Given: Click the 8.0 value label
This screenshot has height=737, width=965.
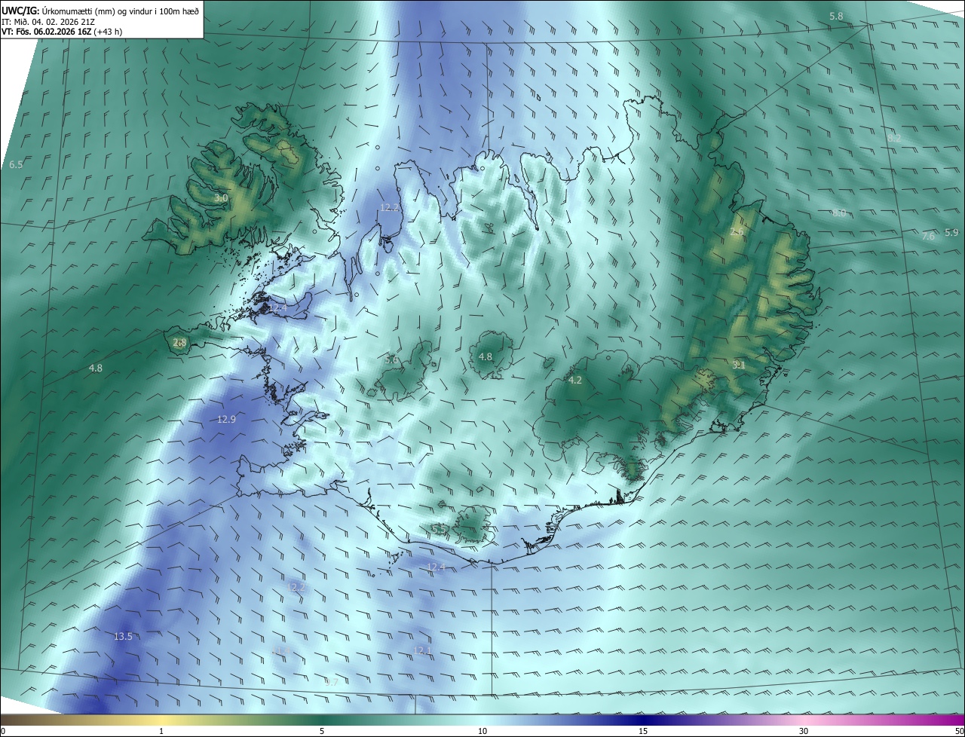Looking at the screenshot, I should 838,213.
